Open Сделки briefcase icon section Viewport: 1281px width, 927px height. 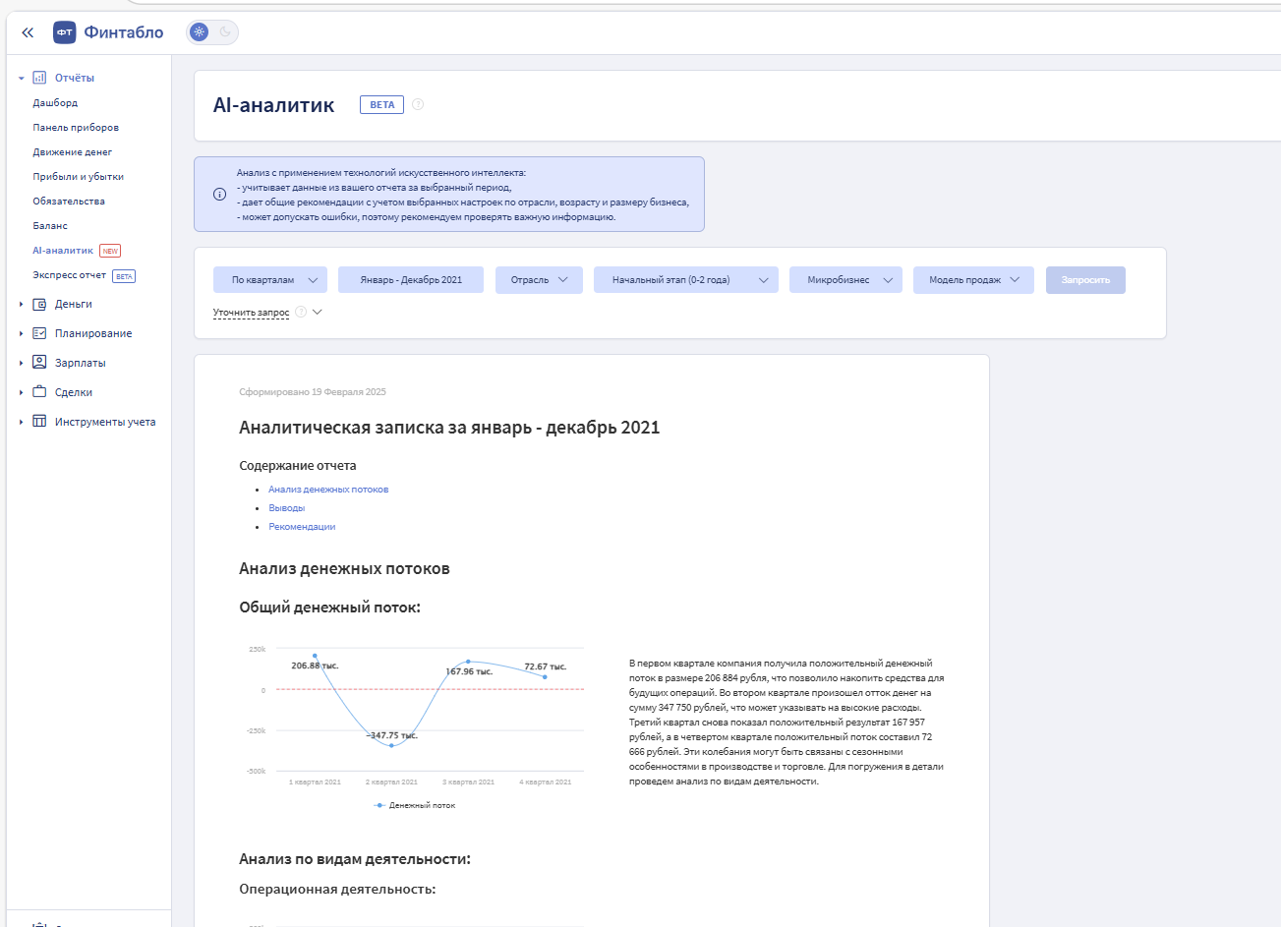39,392
